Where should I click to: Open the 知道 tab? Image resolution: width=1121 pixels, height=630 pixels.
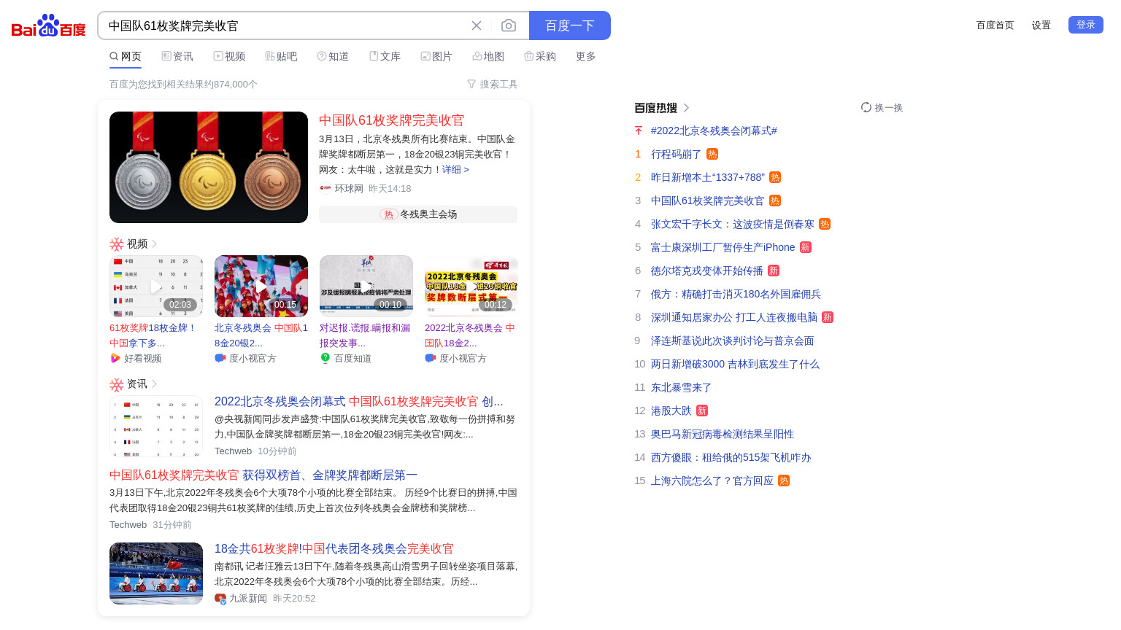[333, 56]
